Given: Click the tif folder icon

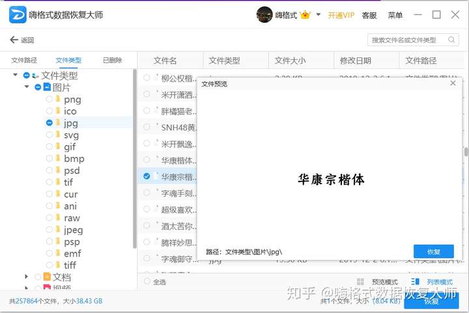Looking at the screenshot, I should [58, 182].
